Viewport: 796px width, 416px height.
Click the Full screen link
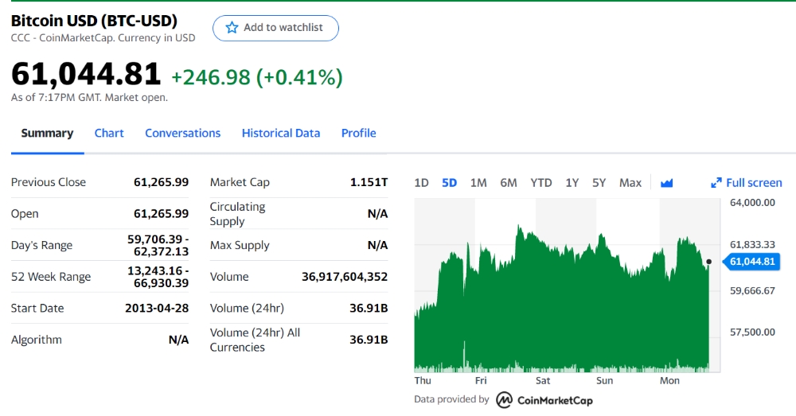(754, 183)
